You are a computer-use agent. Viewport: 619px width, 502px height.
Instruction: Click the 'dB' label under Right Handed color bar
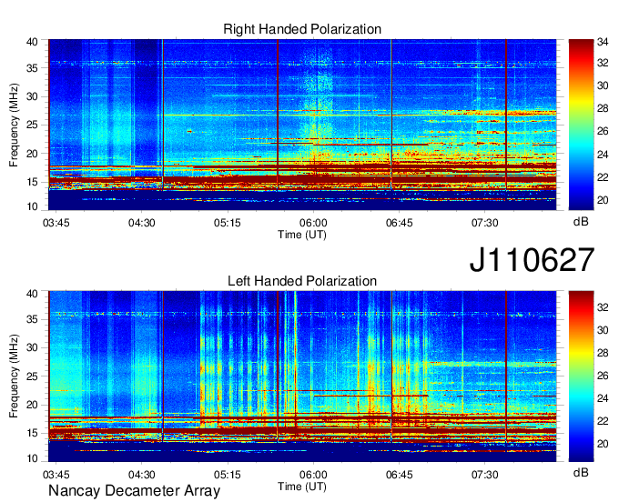[581, 222]
